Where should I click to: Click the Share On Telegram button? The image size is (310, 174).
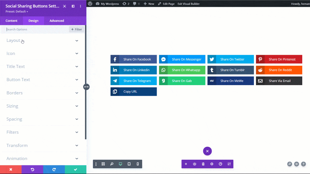tap(134, 81)
